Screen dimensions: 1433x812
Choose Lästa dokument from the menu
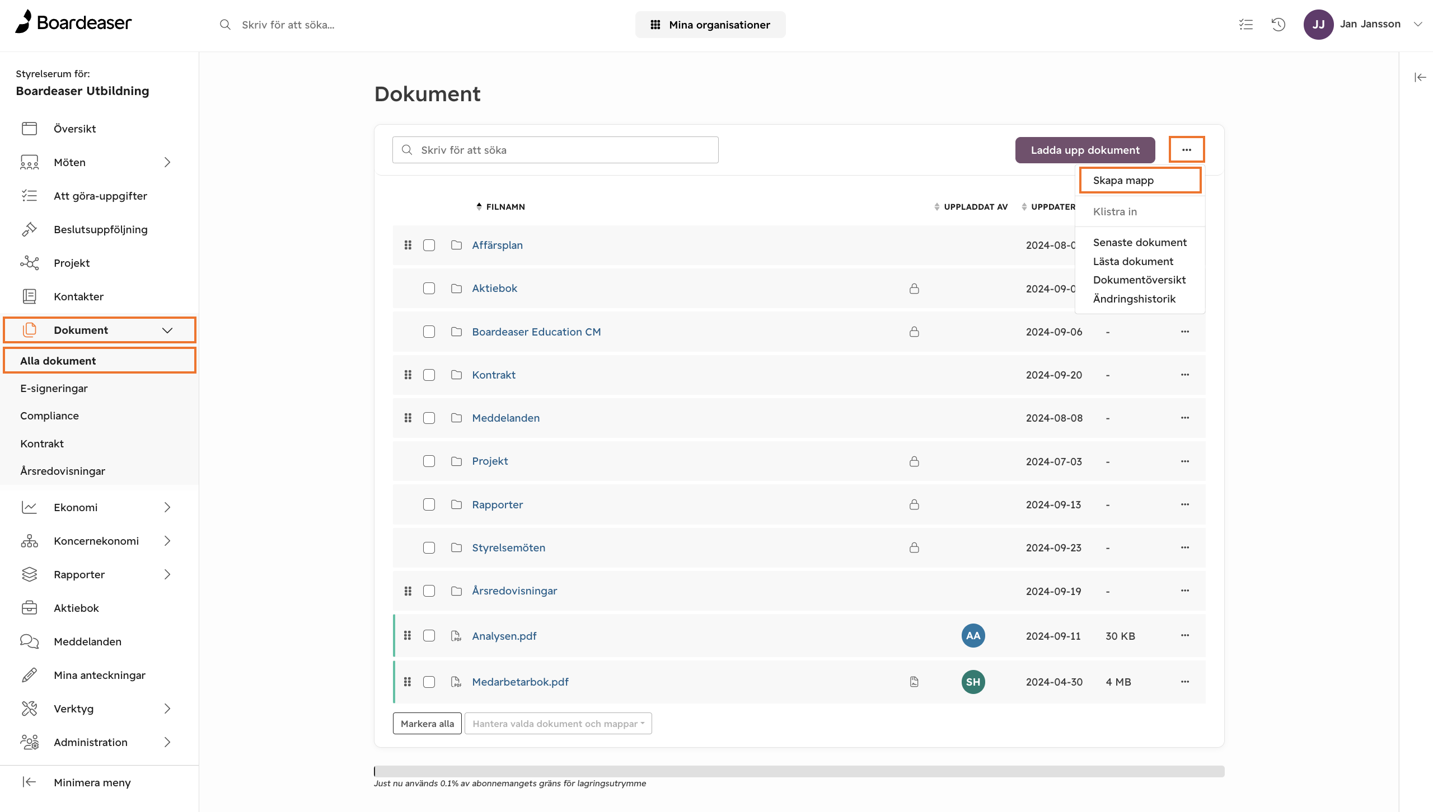(x=1133, y=261)
